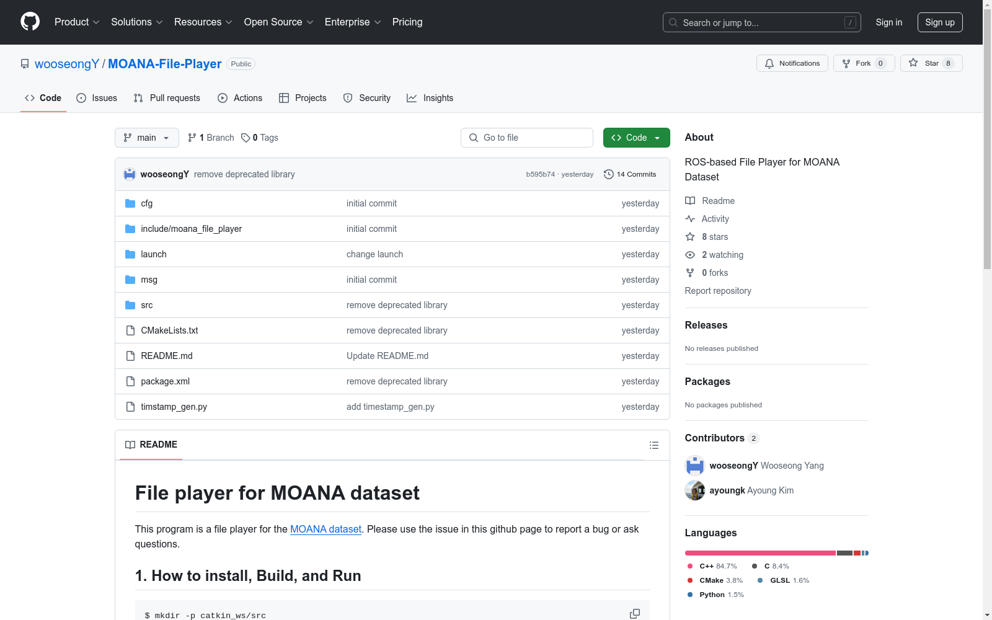Viewport: 992px width, 620px height.
Task: Click Report repository link
Action: (x=718, y=291)
